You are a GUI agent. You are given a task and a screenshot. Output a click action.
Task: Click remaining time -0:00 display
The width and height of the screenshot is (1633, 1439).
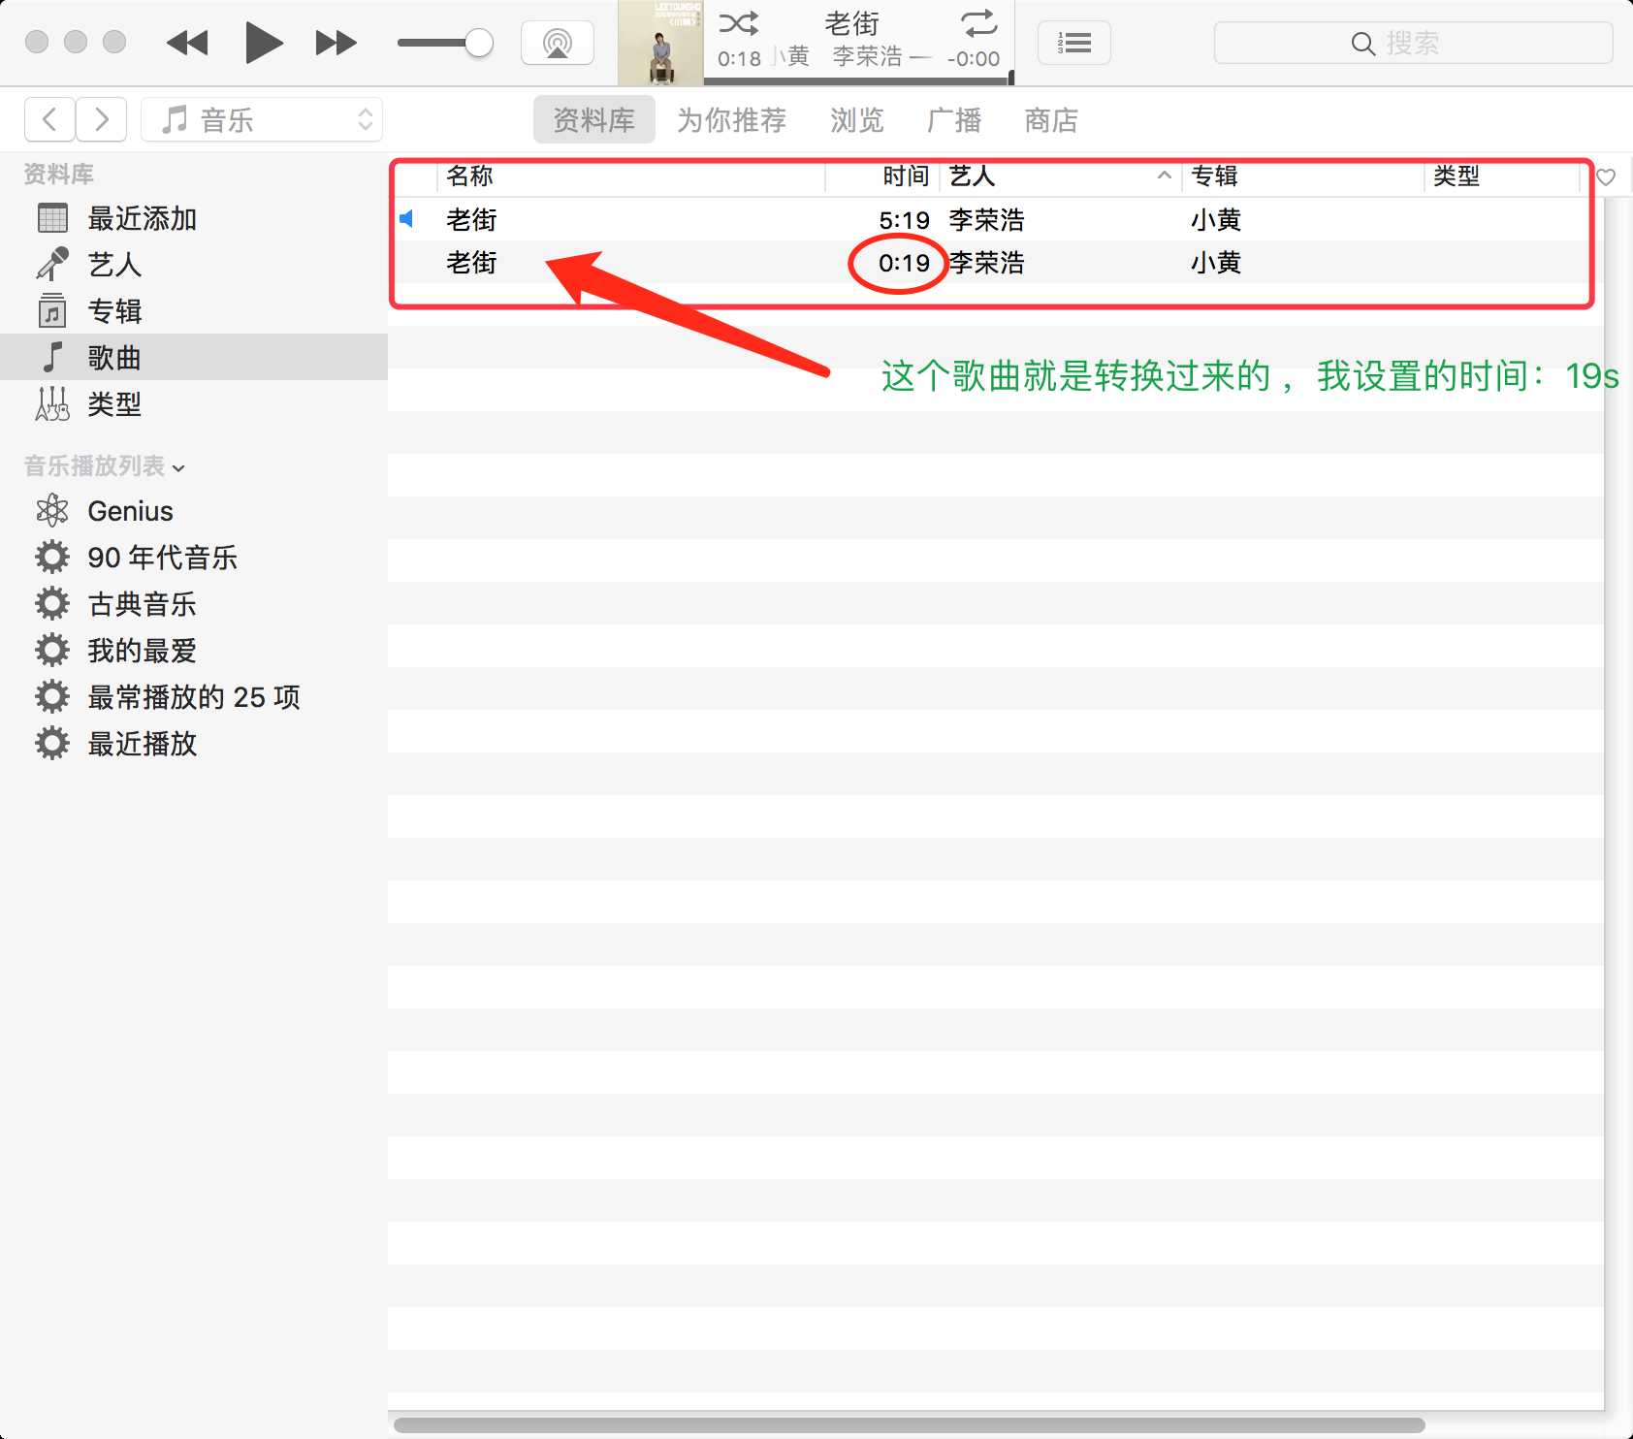(974, 58)
